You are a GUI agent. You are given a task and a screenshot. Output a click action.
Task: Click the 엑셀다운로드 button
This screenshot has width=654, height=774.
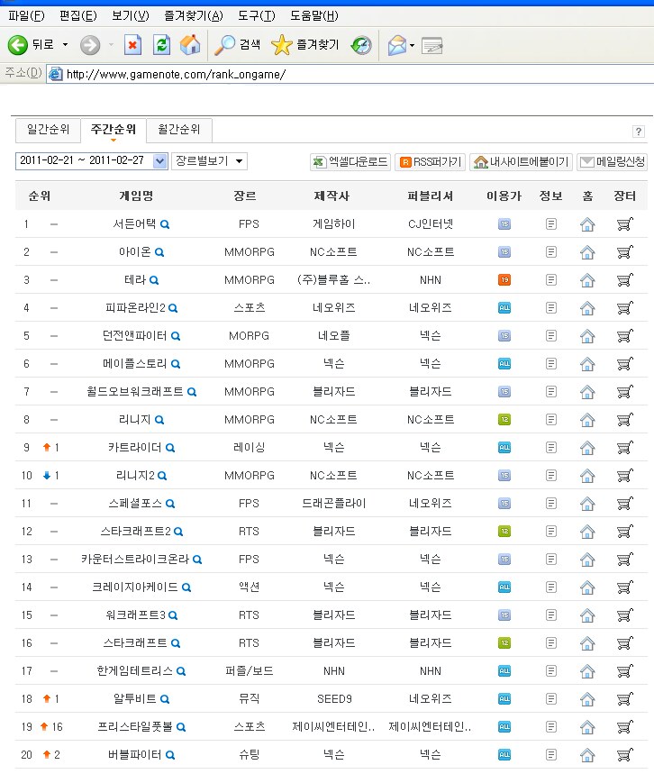tap(350, 162)
